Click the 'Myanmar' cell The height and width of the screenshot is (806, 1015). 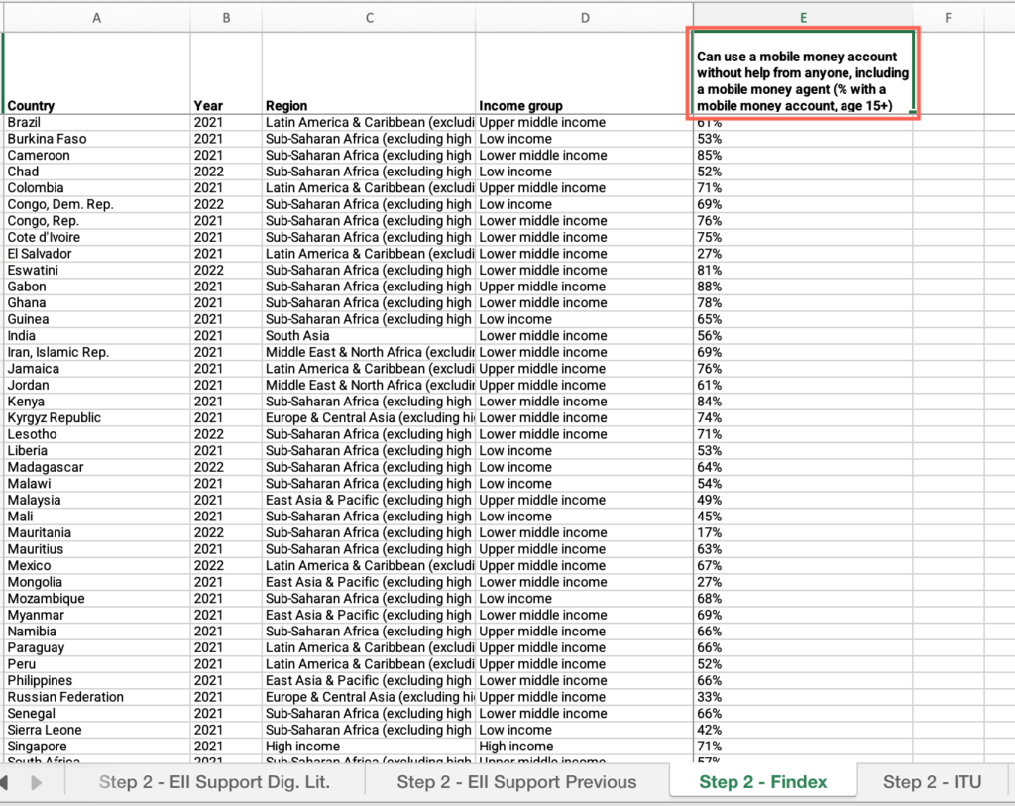96,615
